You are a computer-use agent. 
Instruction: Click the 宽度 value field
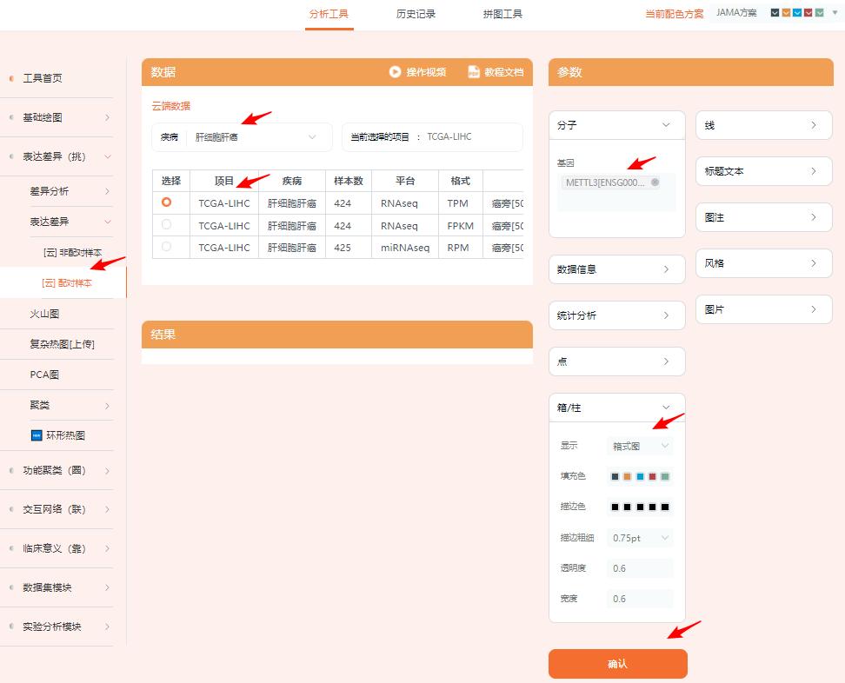640,599
